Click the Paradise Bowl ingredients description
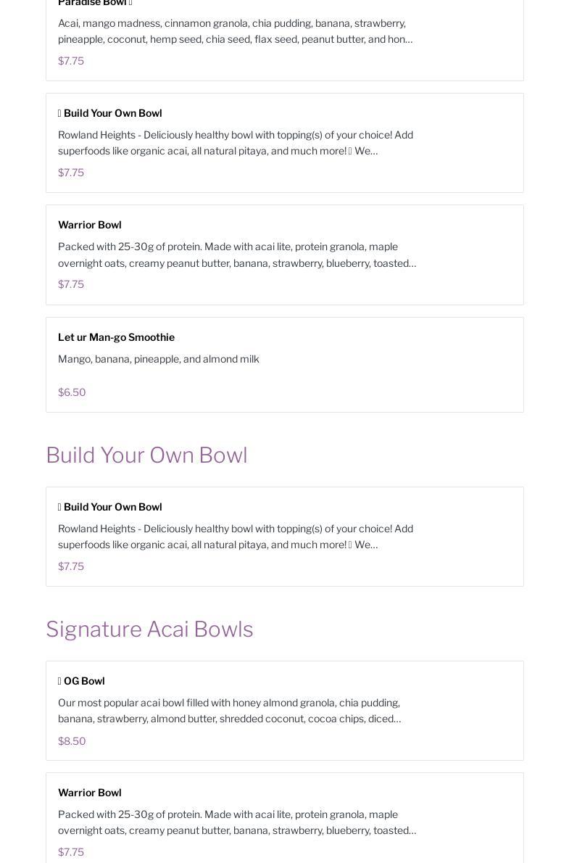The width and height of the screenshot is (569, 863). [x=235, y=31]
